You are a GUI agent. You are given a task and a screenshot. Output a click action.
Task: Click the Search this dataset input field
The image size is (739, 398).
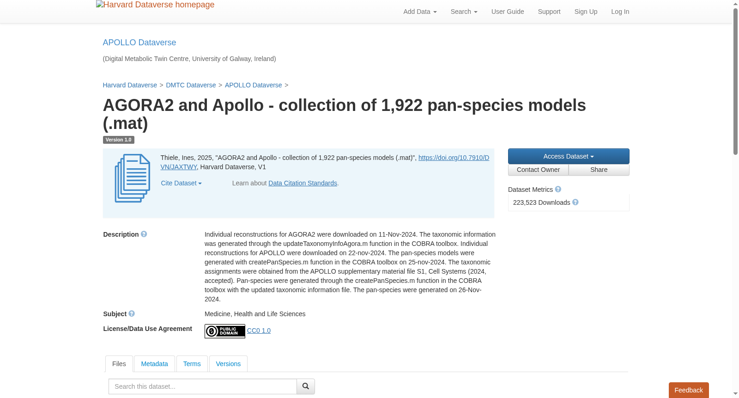point(203,386)
